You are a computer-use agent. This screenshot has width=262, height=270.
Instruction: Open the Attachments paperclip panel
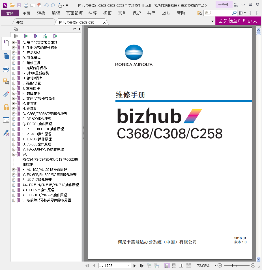(x=6, y=94)
